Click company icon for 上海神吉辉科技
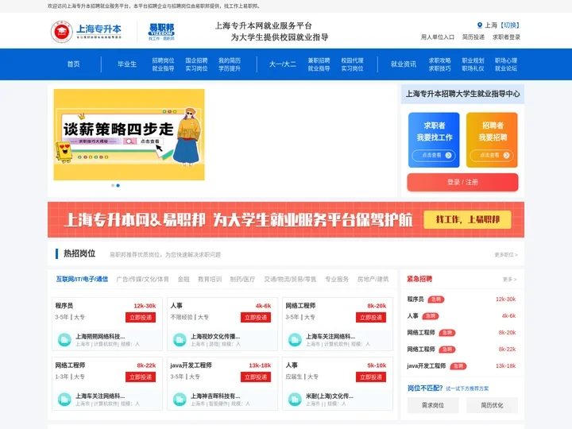Image resolution: width=572 pixels, height=429 pixels. click(x=180, y=399)
